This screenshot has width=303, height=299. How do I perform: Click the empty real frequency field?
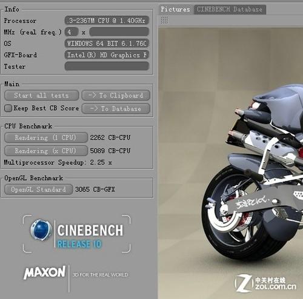click(119, 32)
